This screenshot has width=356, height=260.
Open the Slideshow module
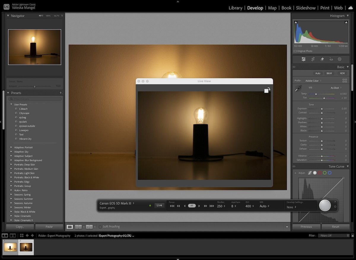click(x=306, y=8)
